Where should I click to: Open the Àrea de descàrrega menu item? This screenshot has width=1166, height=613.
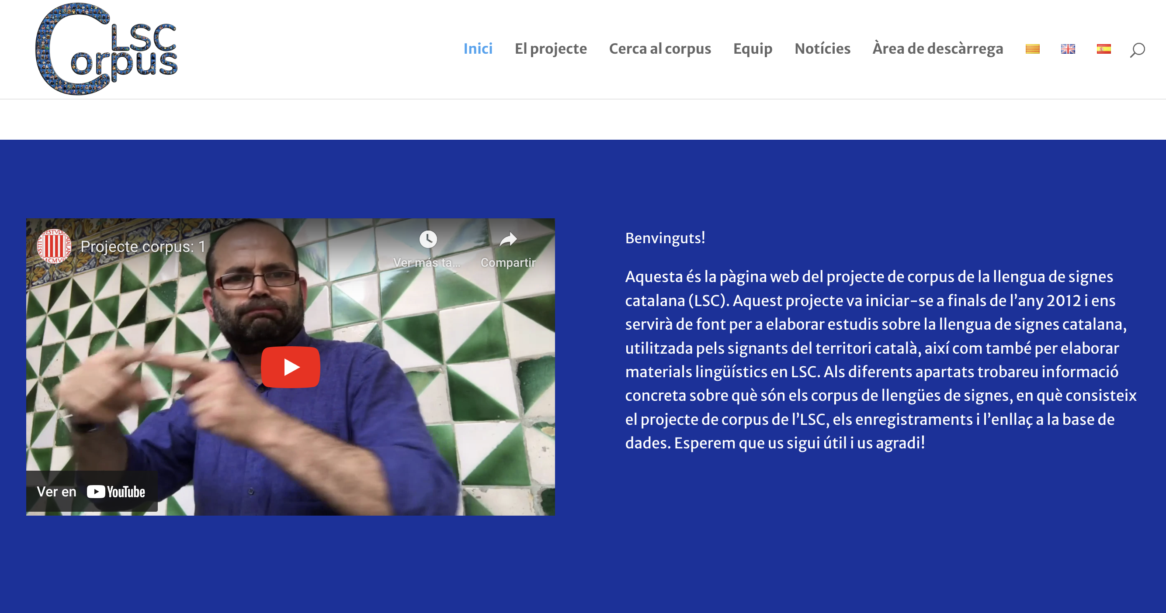pyautogui.click(x=937, y=49)
